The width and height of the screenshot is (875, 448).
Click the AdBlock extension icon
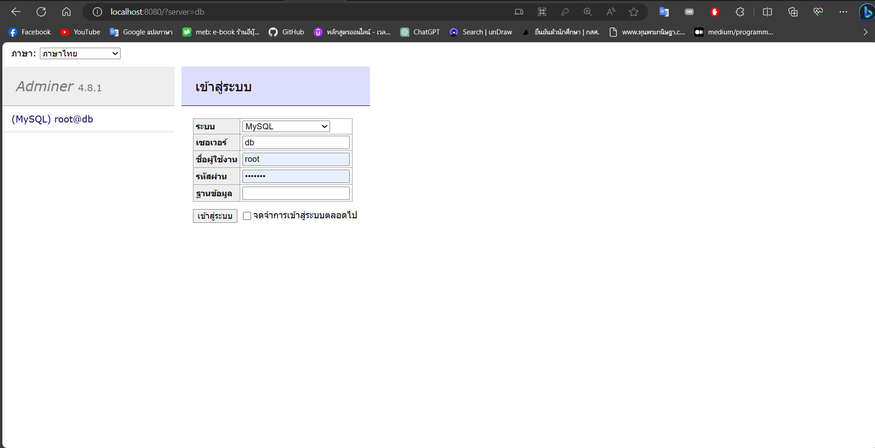715,12
